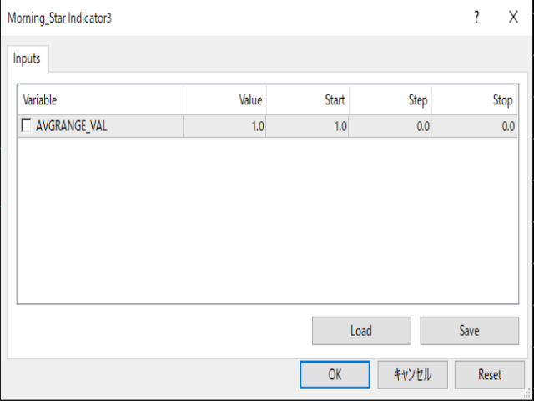
Task: Load a saved parameter set
Action: pos(361,331)
